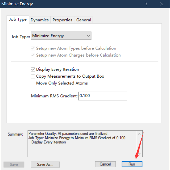Click the Minimum RMS Gradient field
170x170 pixels.
point(103,96)
